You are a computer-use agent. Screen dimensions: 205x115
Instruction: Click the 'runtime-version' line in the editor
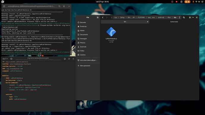click(x=12, y=66)
